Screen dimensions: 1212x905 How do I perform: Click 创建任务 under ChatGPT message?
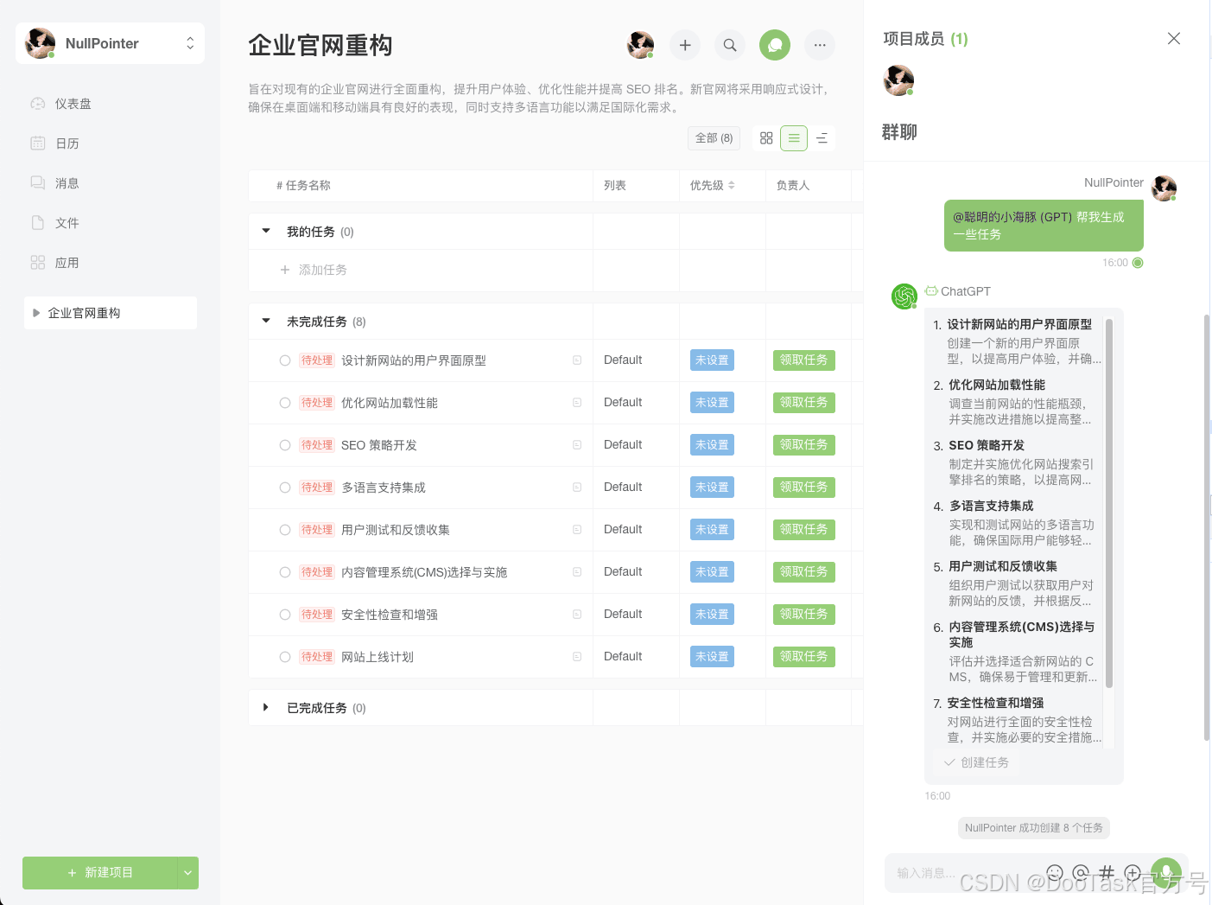[977, 762]
